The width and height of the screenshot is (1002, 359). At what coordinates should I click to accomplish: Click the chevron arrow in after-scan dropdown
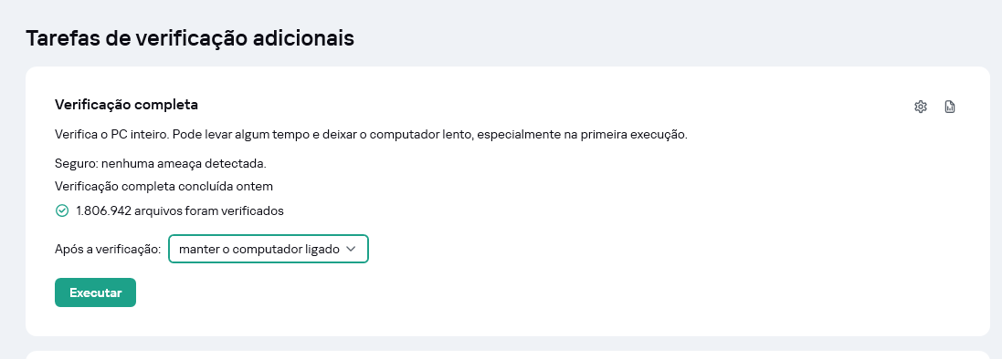tap(350, 250)
